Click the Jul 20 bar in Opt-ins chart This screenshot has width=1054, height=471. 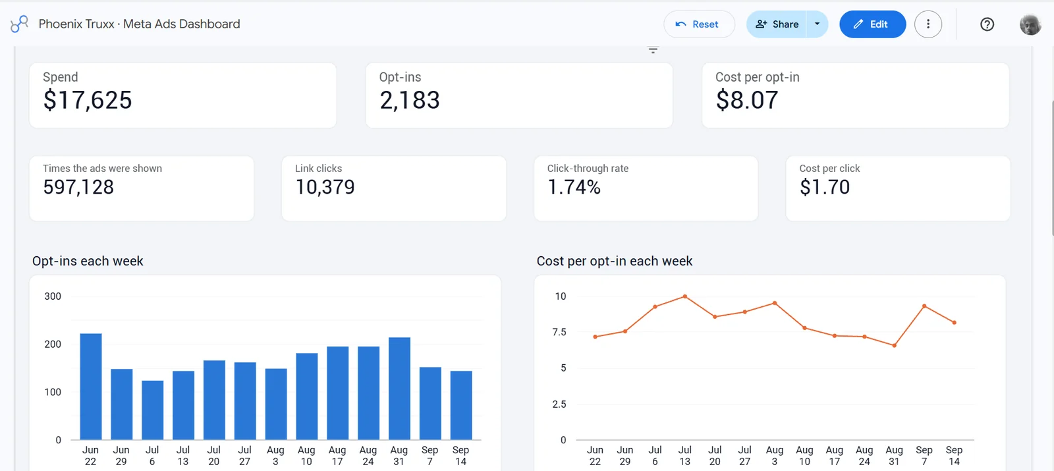[214, 400]
